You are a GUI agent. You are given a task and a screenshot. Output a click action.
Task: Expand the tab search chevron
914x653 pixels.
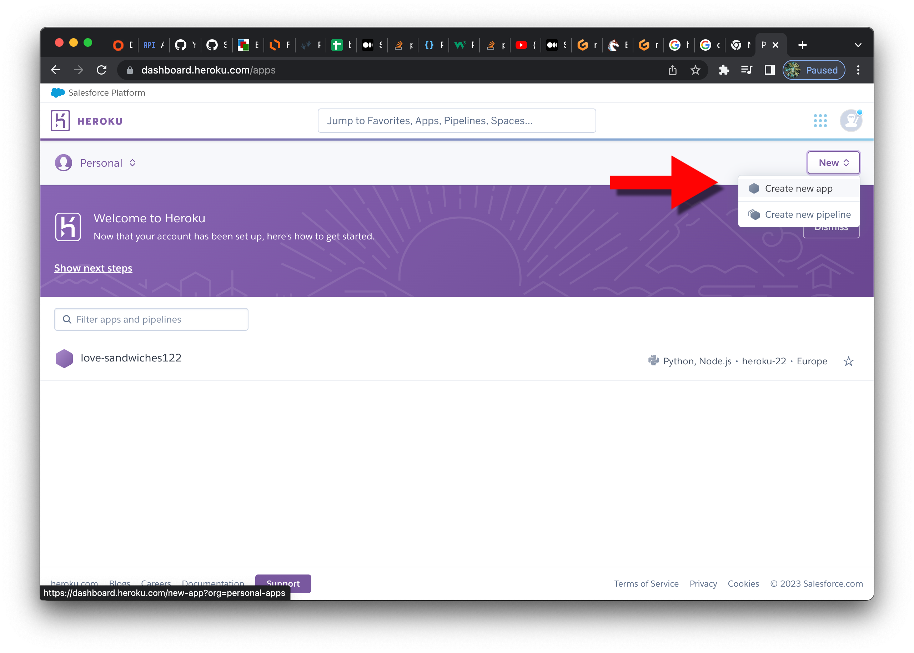[858, 45]
